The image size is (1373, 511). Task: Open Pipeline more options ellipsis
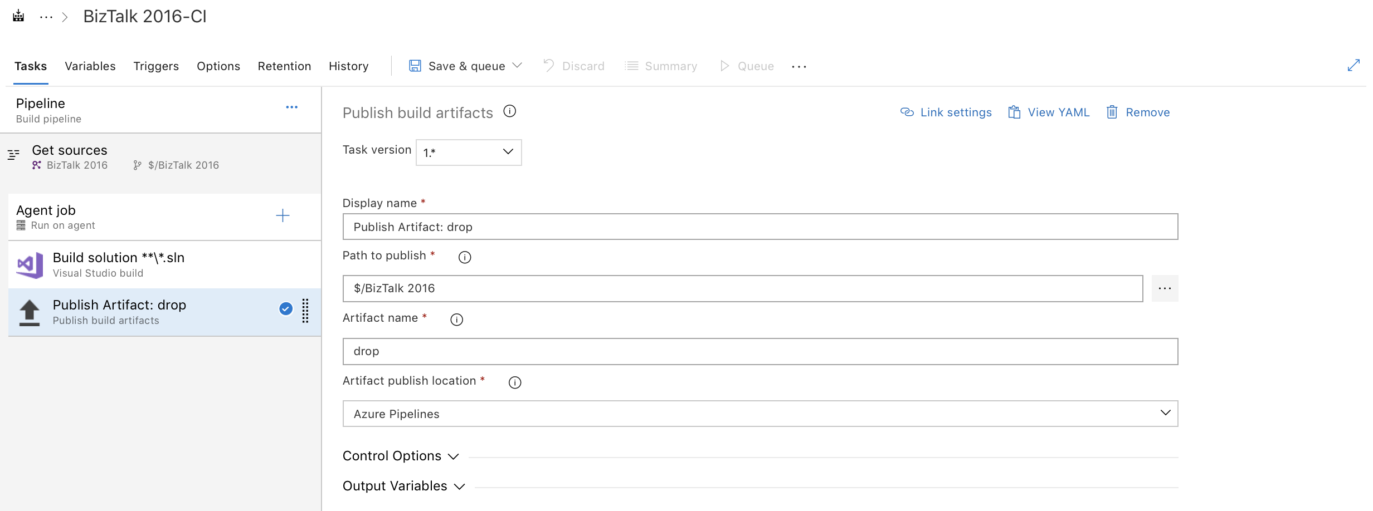(x=292, y=107)
